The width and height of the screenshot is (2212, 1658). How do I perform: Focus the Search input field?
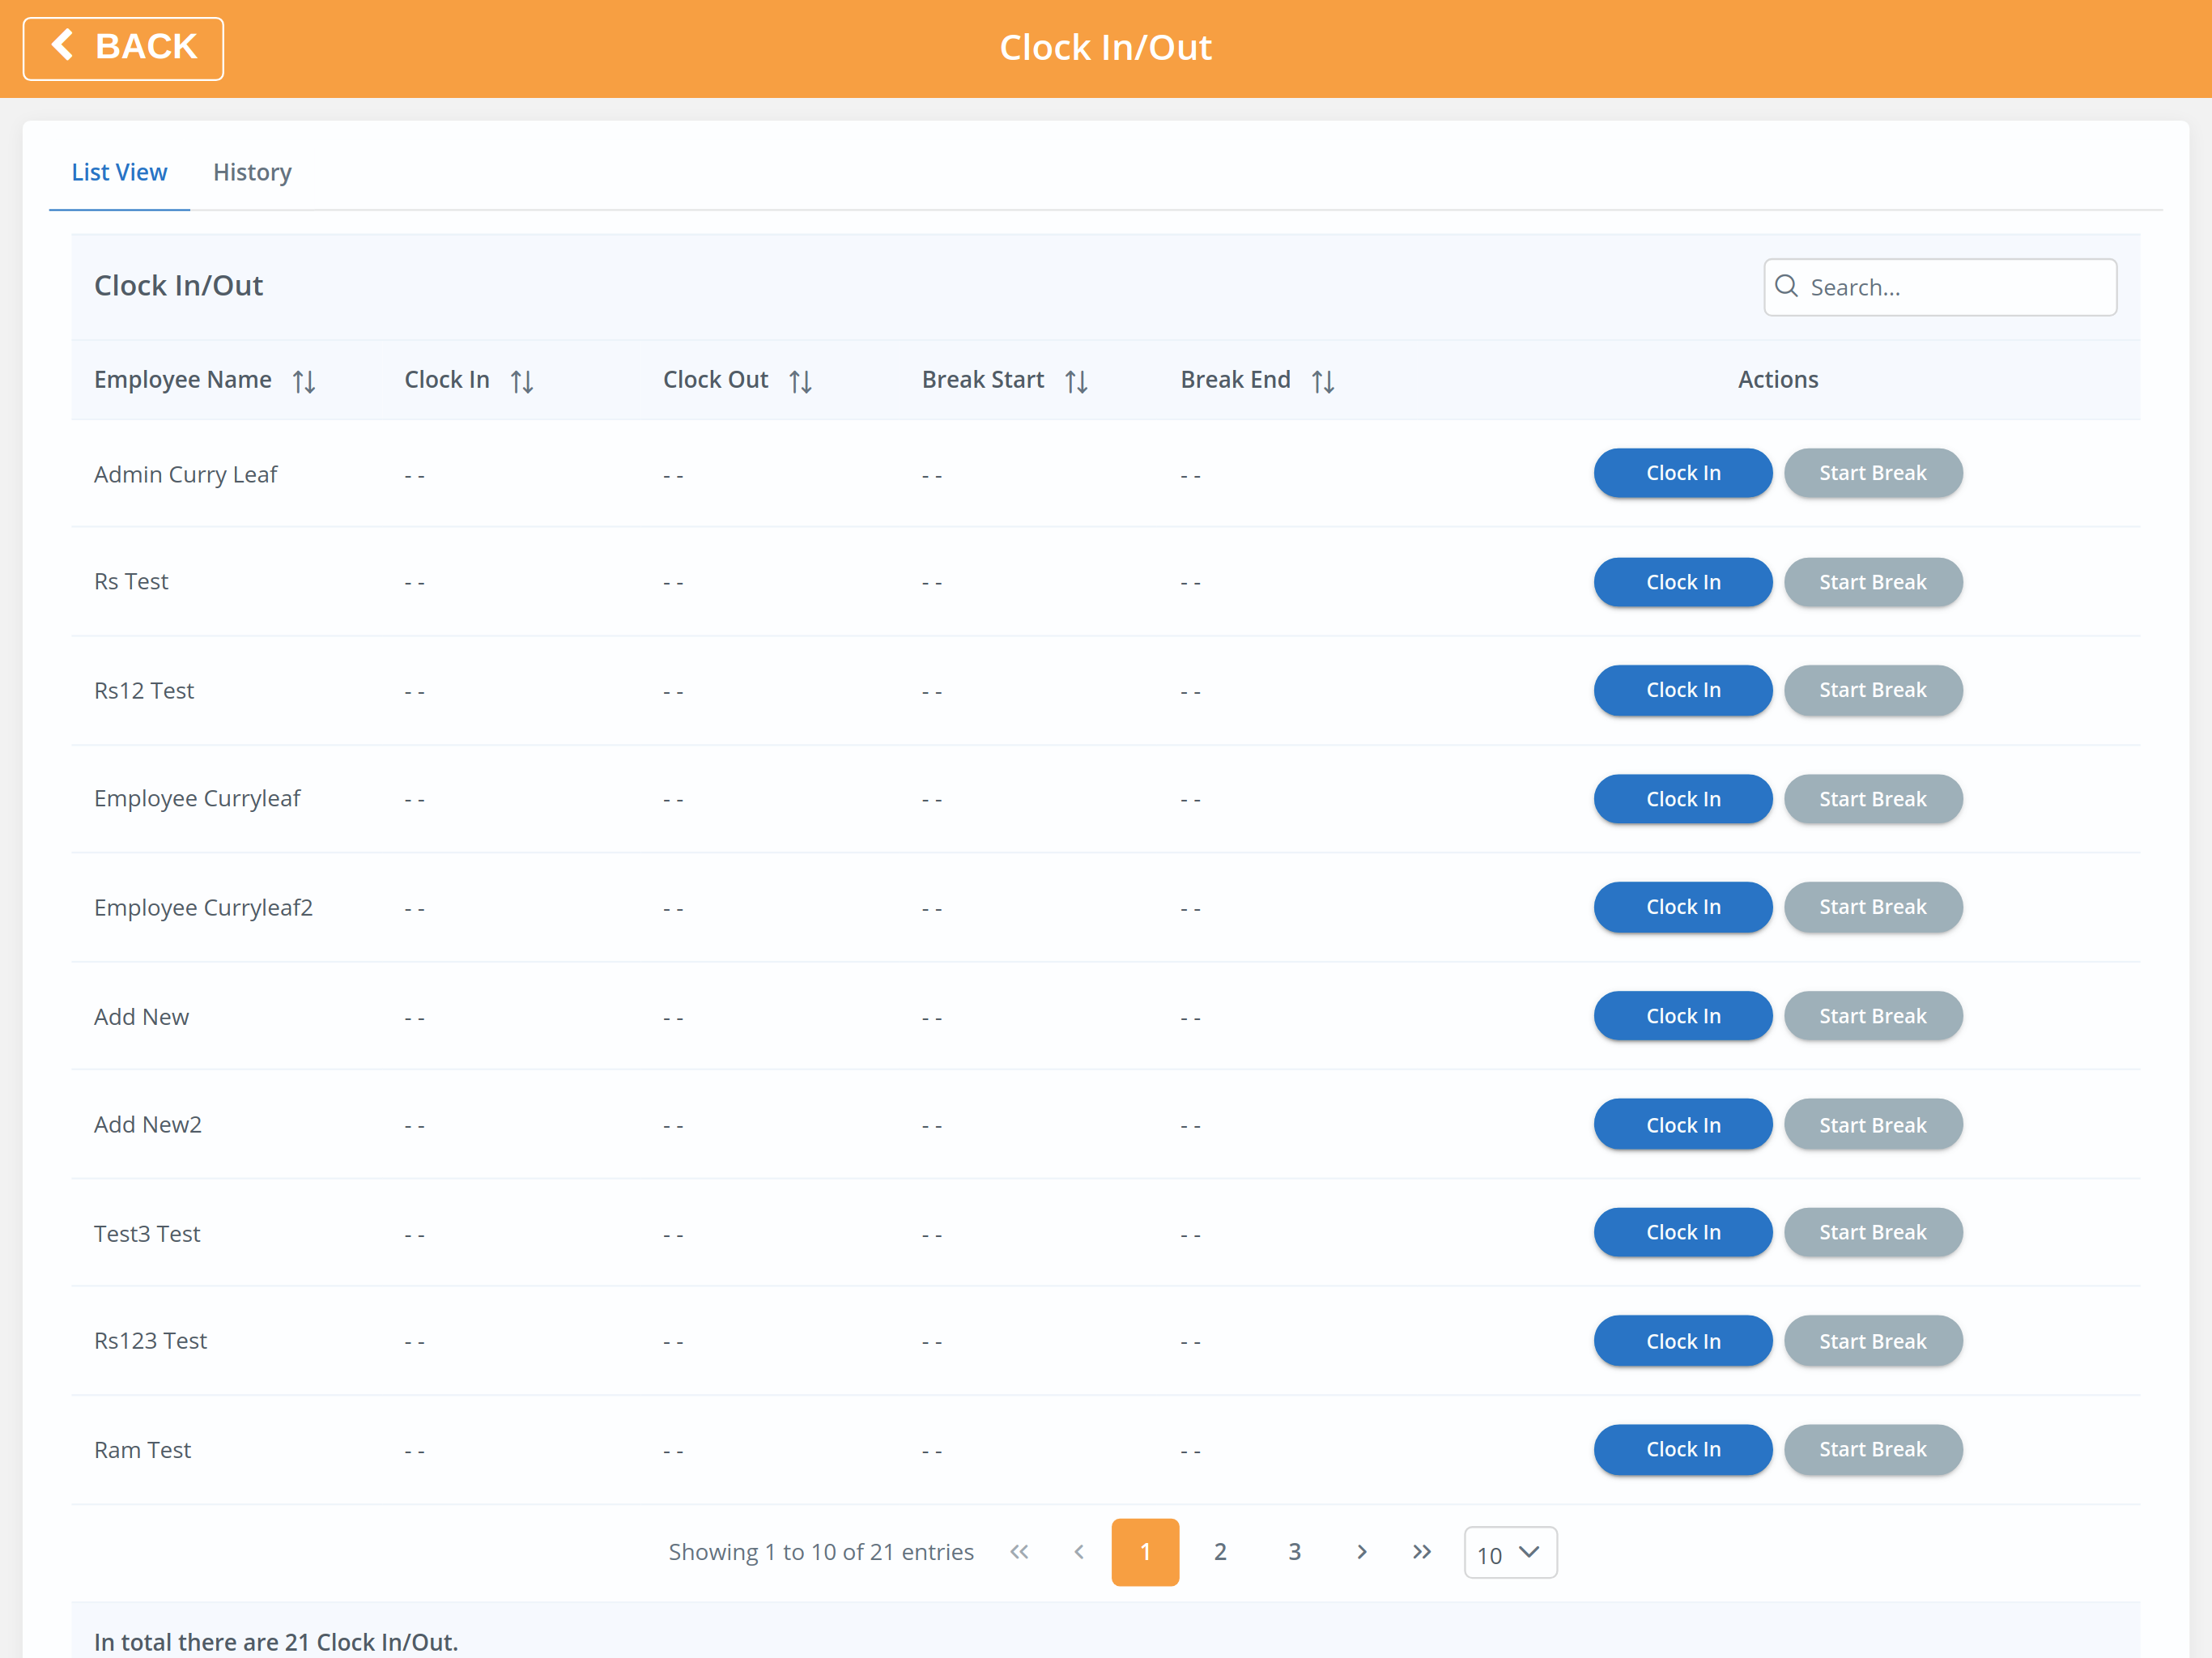1940,287
